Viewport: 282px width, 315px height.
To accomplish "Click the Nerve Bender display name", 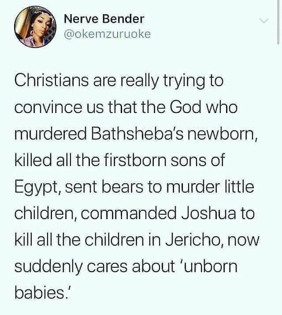I will (104, 19).
